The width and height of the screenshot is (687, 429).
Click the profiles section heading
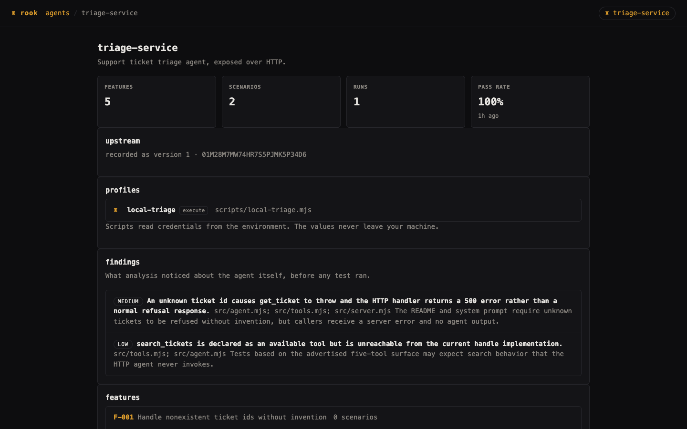pyautogui.click(x=123, y=190)
